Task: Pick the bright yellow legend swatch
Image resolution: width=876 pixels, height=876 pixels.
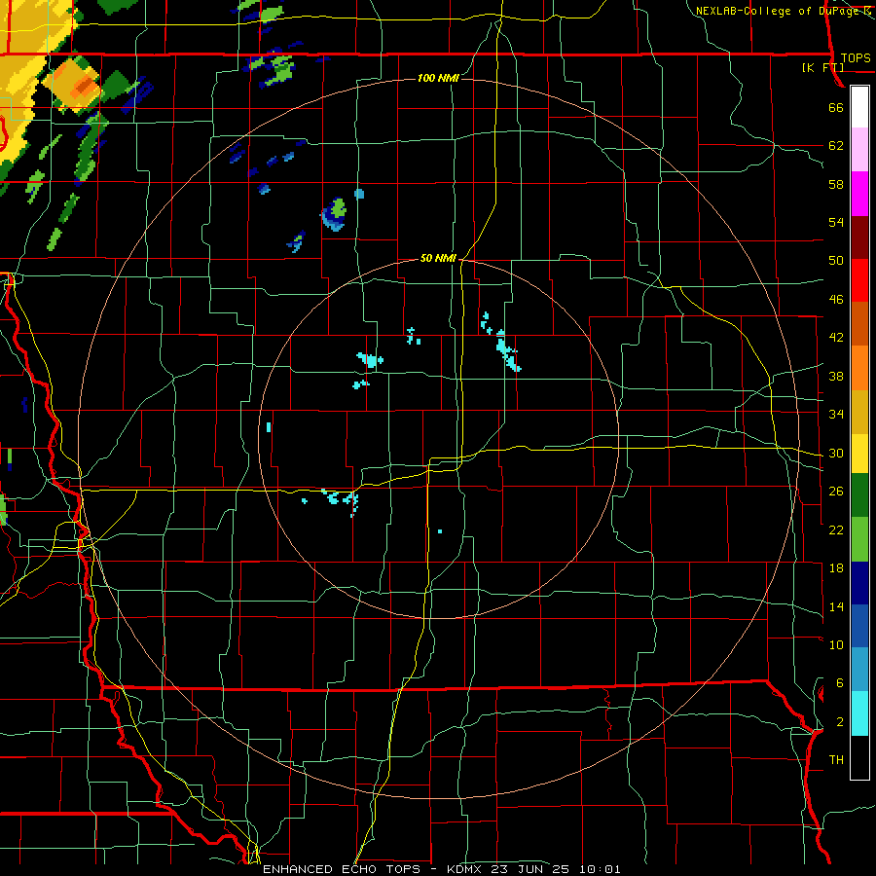Action: pos(859,454)
